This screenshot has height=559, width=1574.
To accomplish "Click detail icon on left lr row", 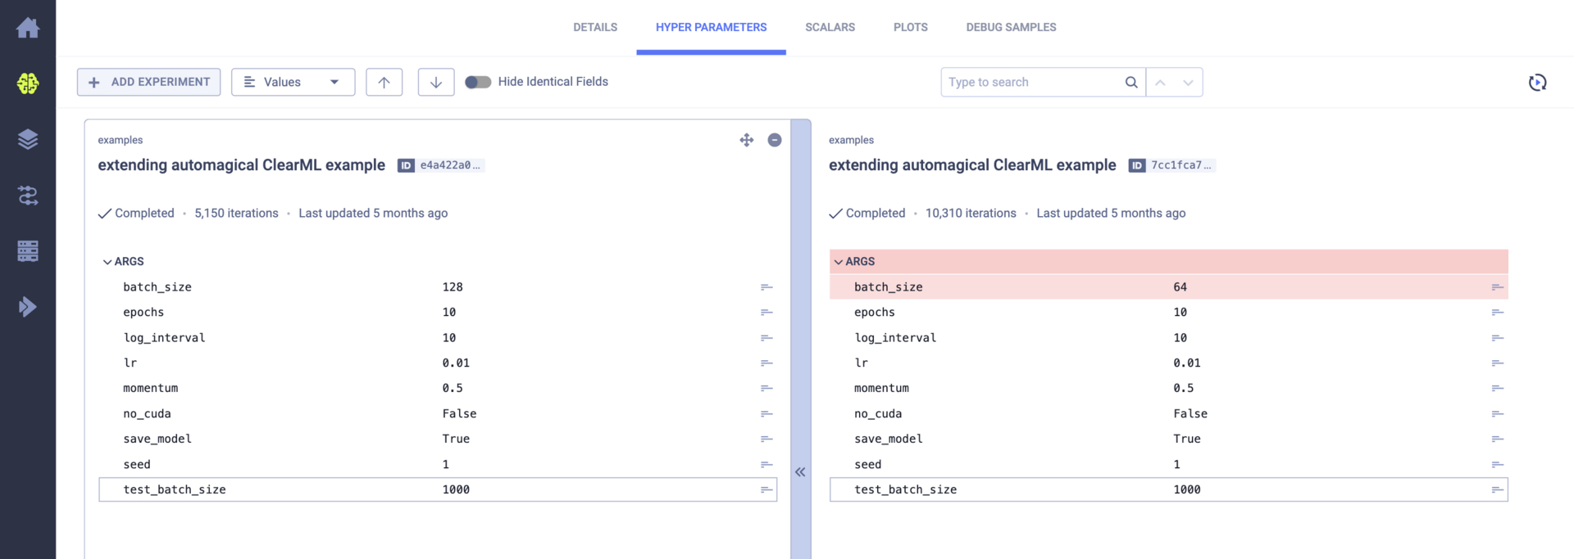I will pyautogui.click(x=767, y=363).
